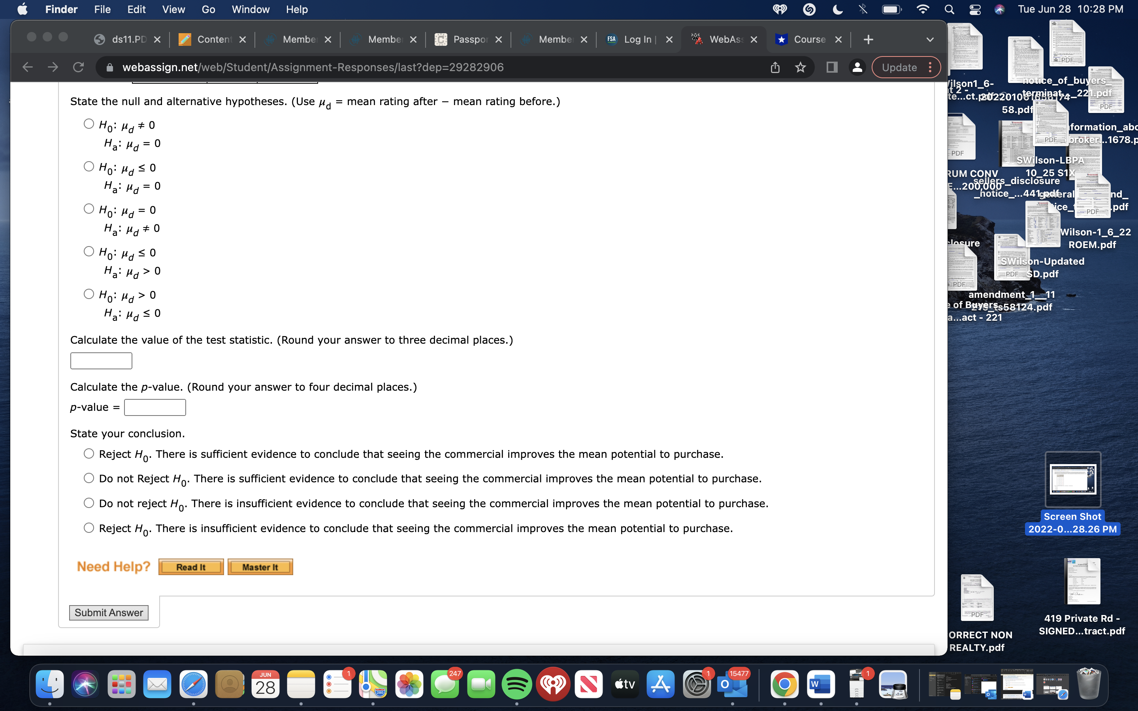Click the Submit Answer button
Image resolution: width=1138 pixels, height=711 pixels.
click(109, 612)
